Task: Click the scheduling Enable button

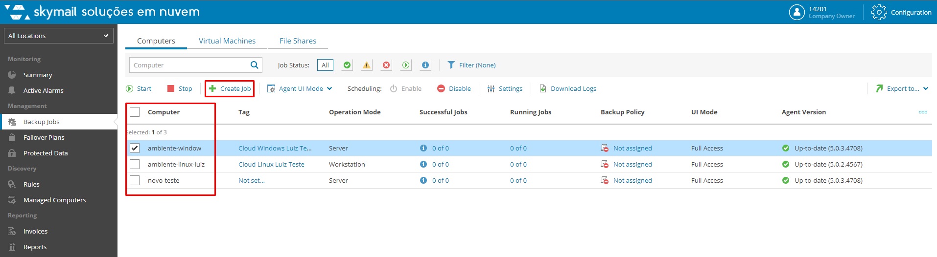Action: (406, 88)
